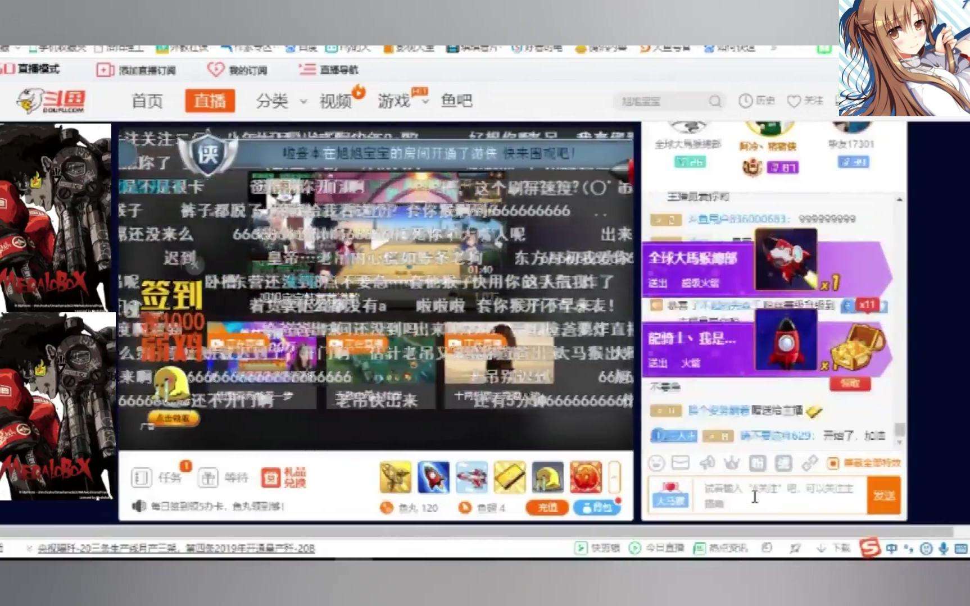Click the chat message input field
970x606 pixels.
[x=769, y=494]
